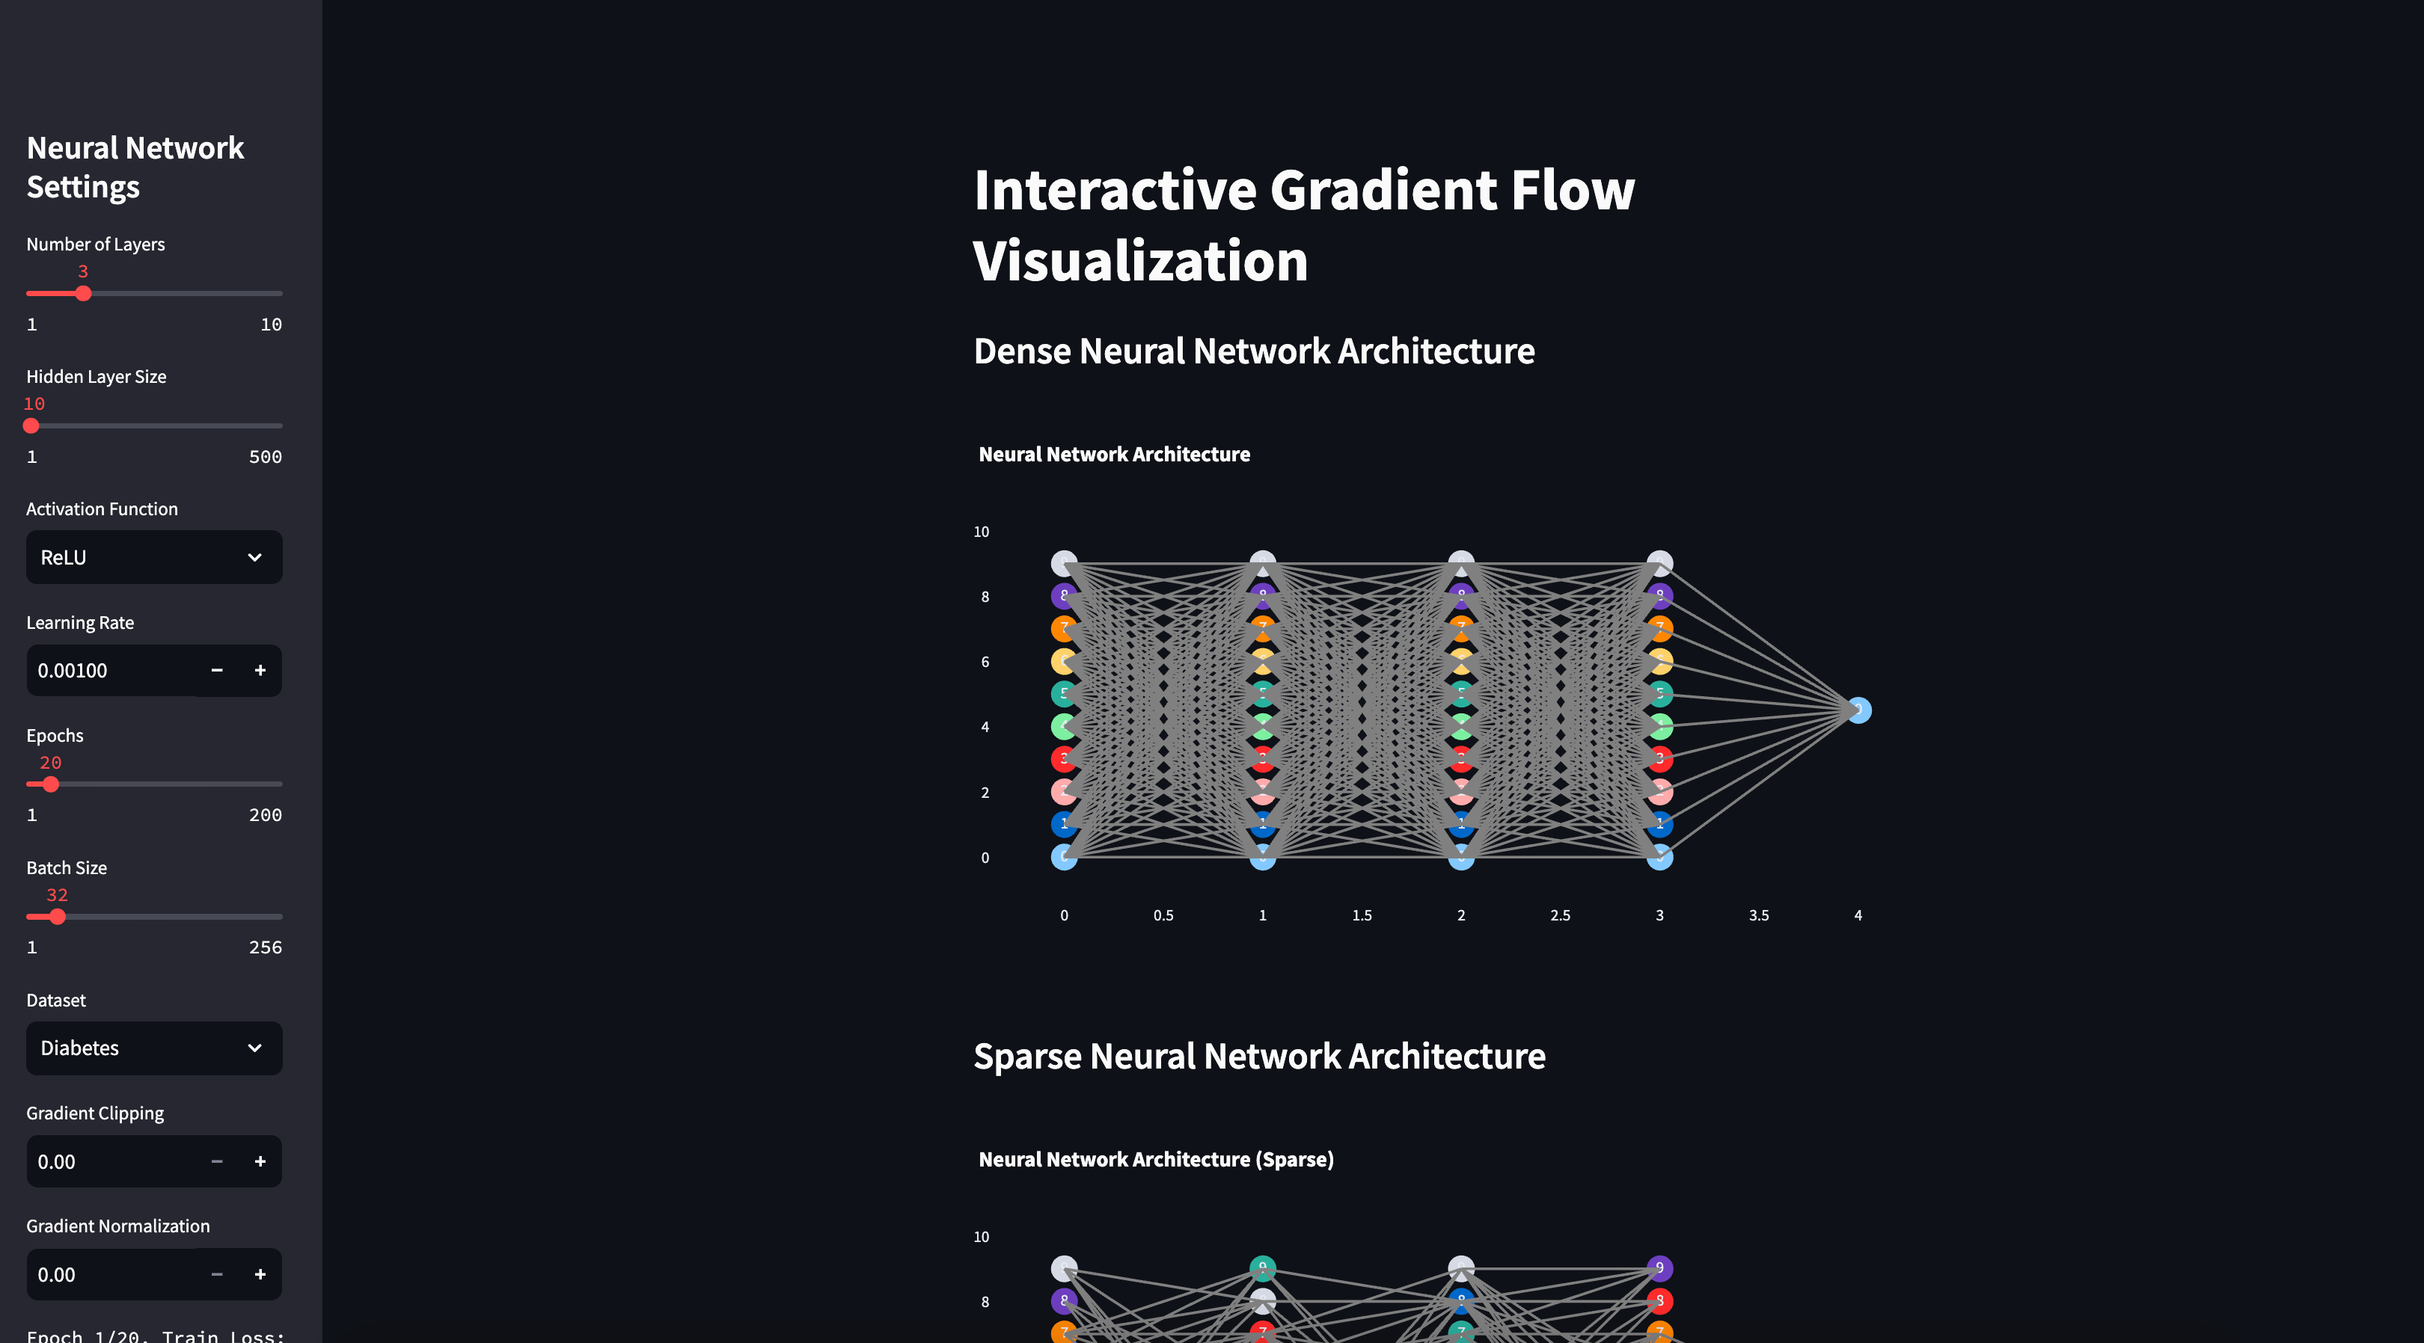This screenshot has height=1343, width=2424.
Task: Expand Dataset selector via its chevron arrow
Action: tap(254, 1048)
